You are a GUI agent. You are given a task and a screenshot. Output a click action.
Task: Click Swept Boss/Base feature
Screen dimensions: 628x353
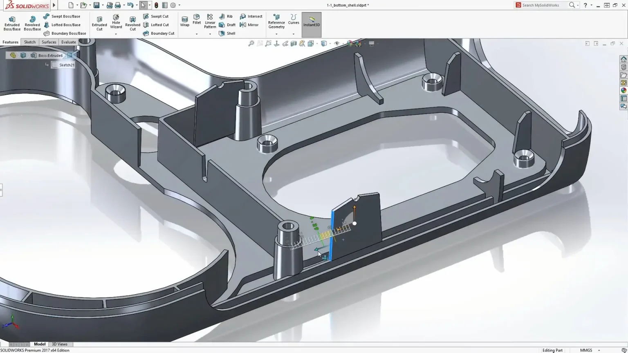64,16
